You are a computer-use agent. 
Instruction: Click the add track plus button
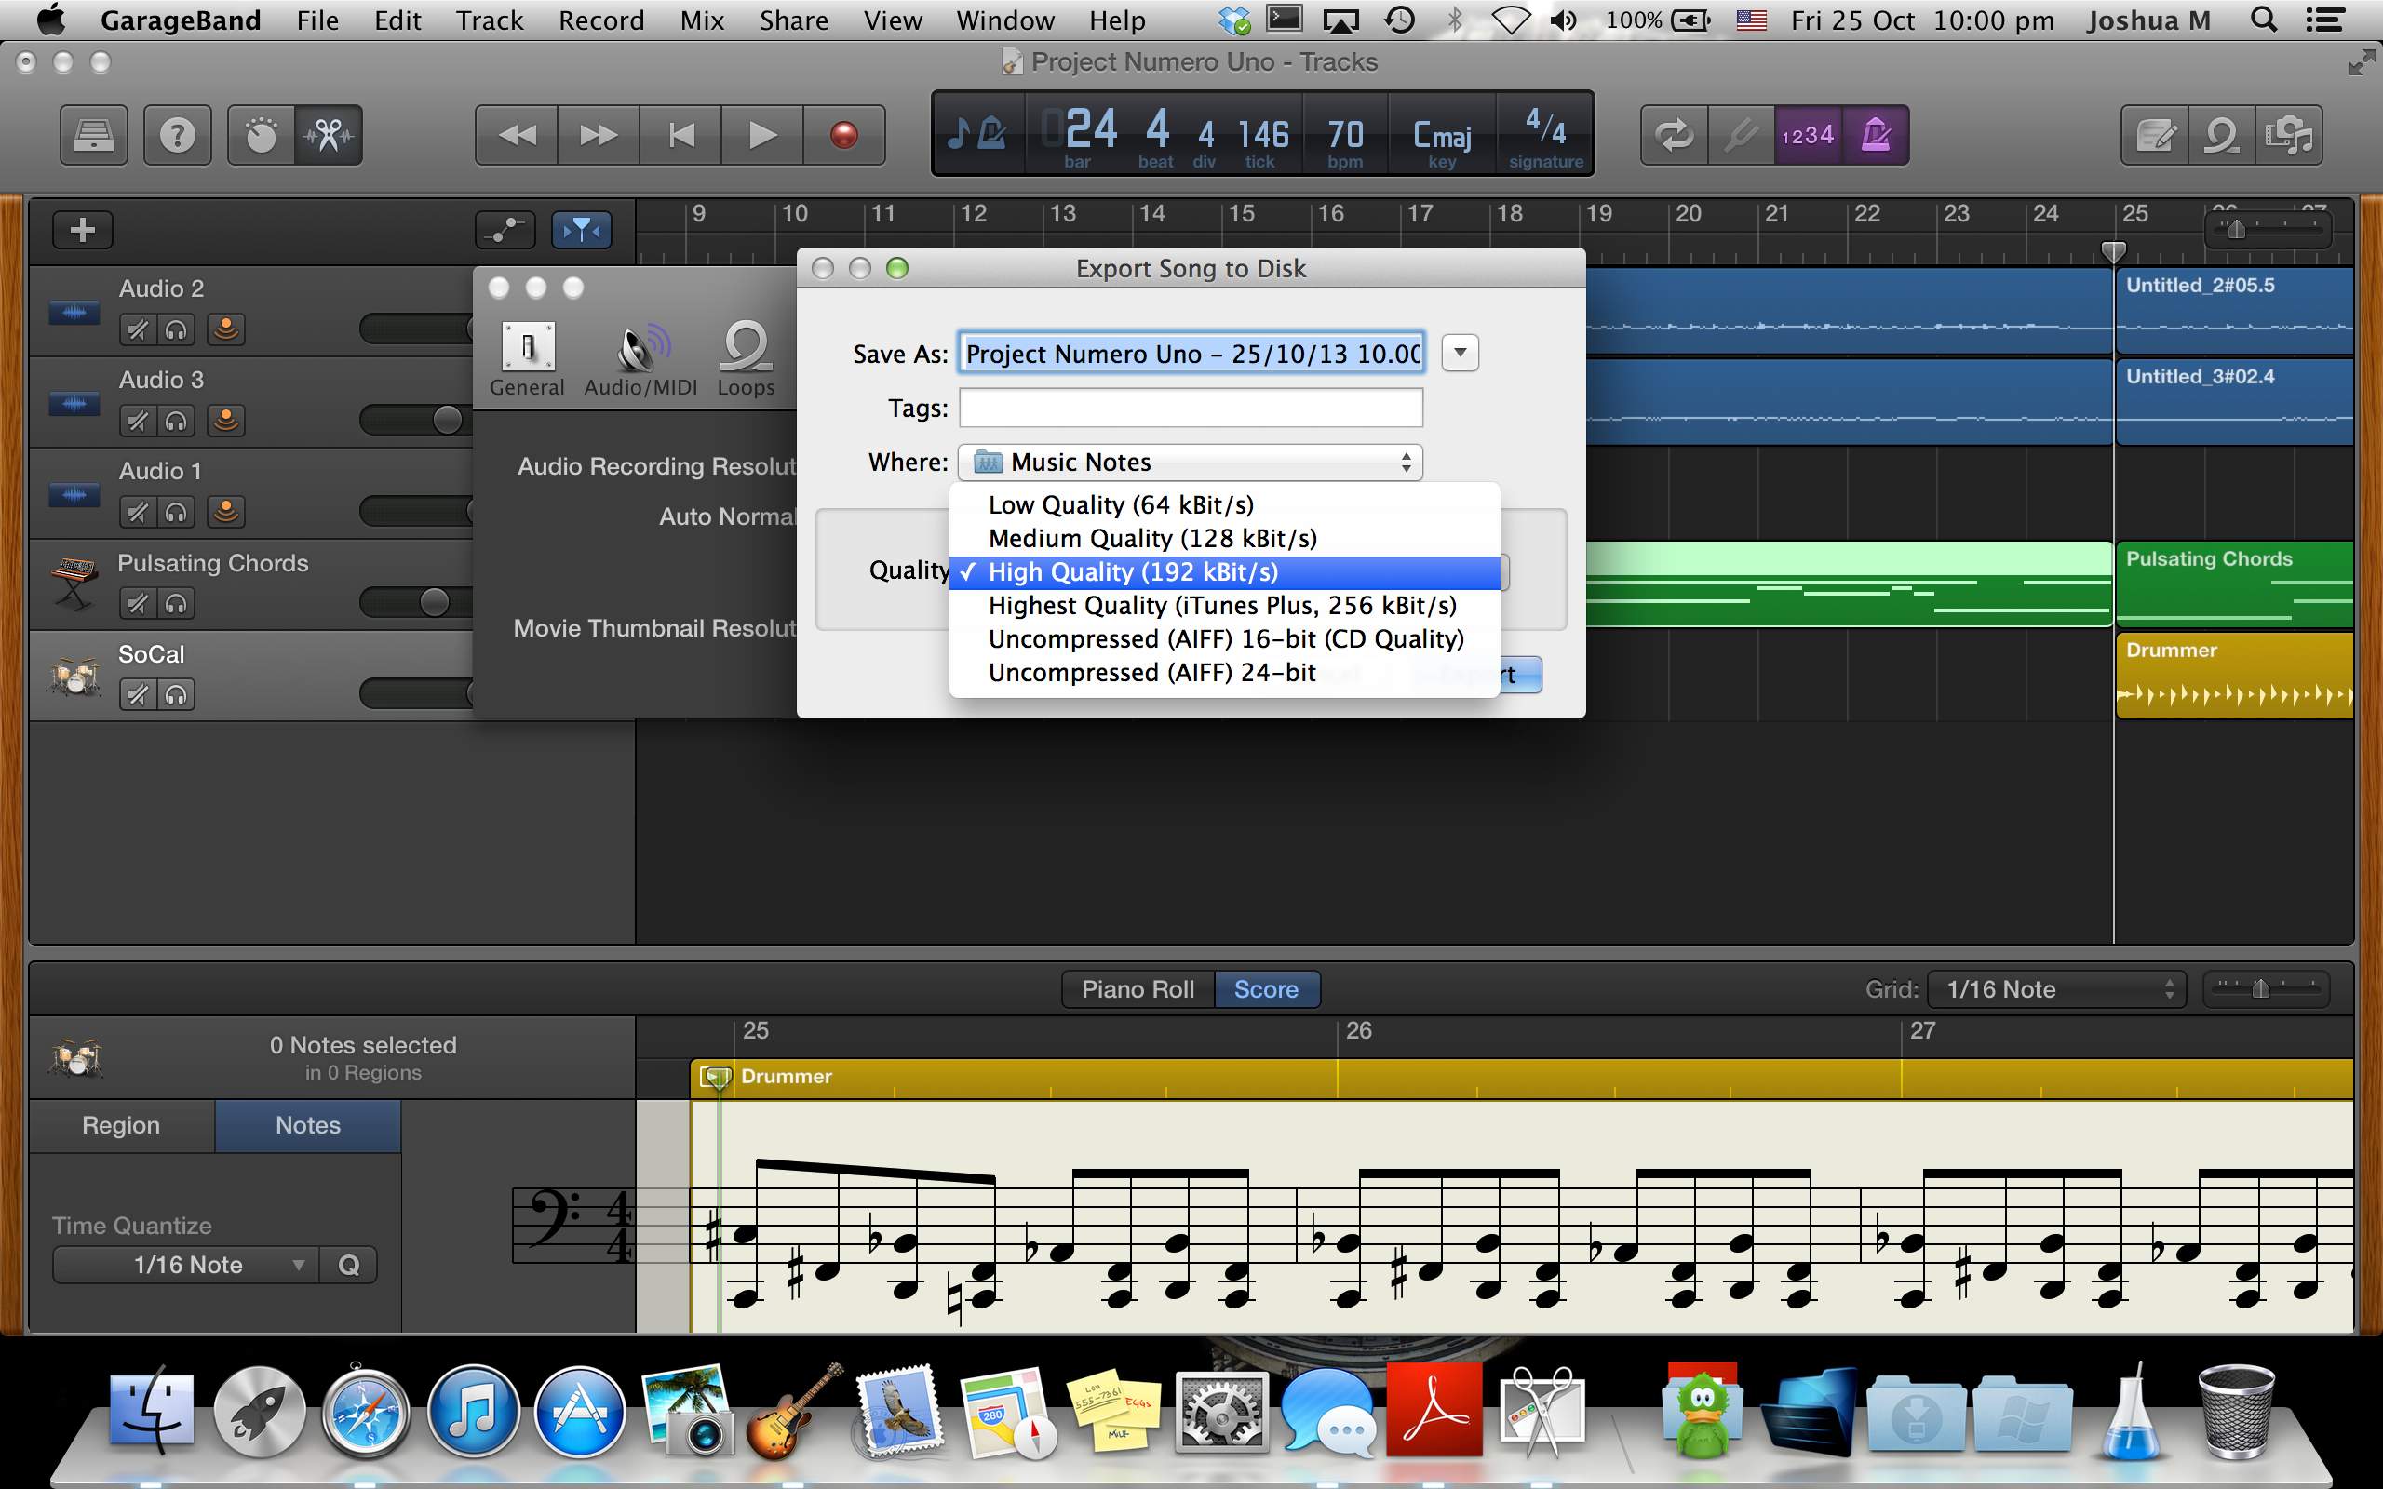[x=83, y=231]
